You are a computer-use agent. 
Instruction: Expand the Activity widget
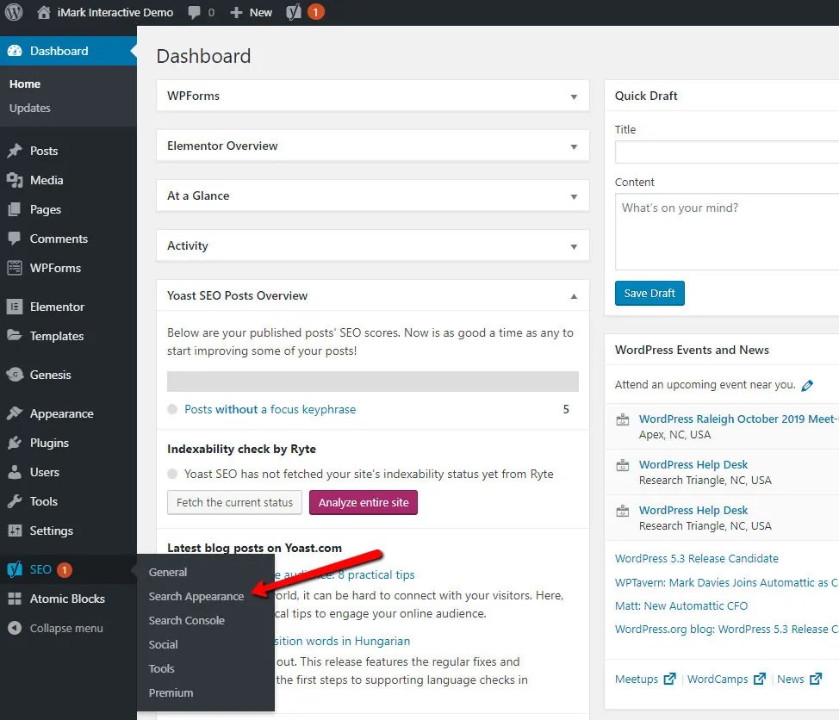pos(574,246)
